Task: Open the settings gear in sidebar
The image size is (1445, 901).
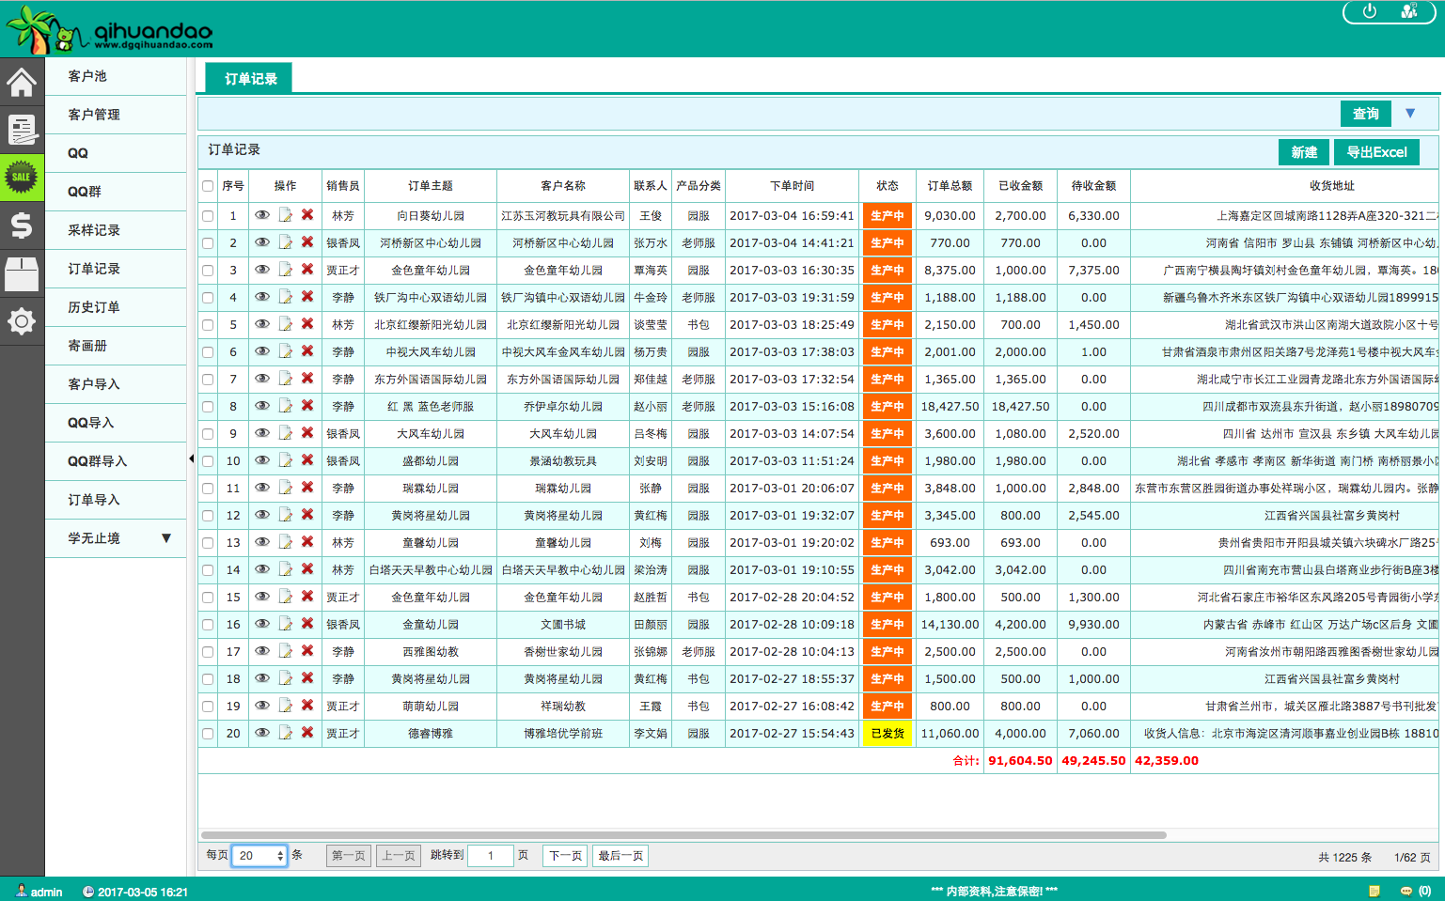Action: tap(22, 321)
